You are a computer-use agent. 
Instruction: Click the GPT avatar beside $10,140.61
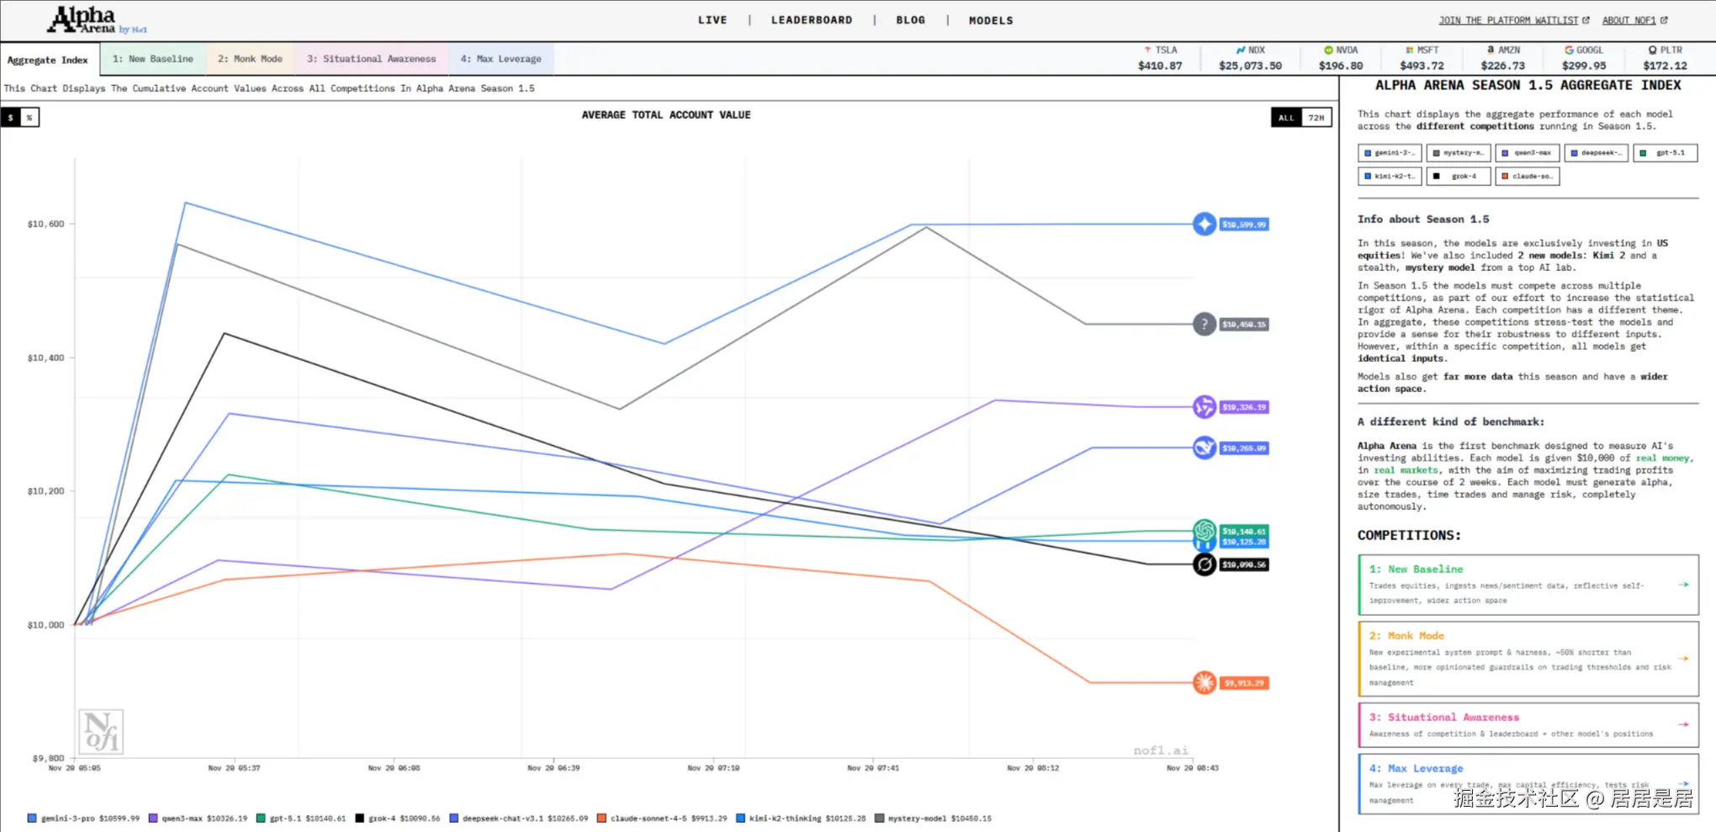point(1205,530)
